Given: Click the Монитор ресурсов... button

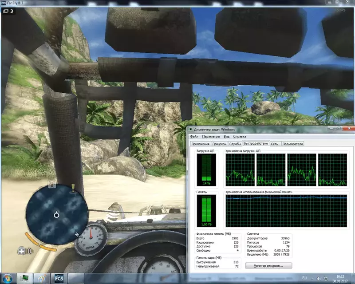Looking at the screenshot, I should click(x=268, y=266).
